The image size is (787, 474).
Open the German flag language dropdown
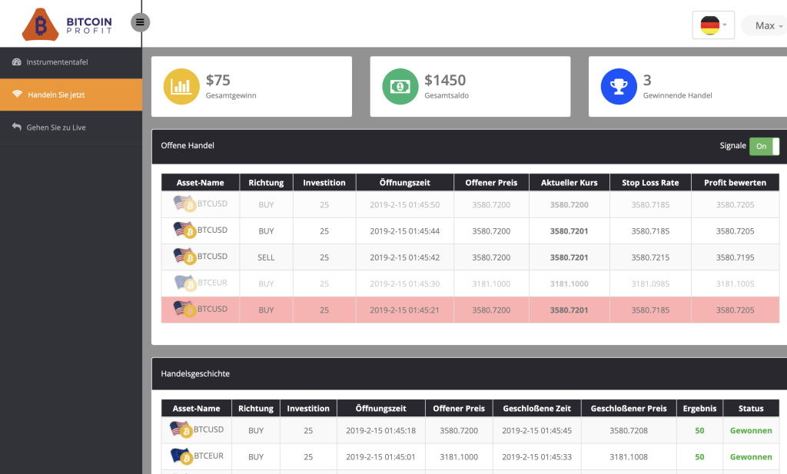click(713, 25)
